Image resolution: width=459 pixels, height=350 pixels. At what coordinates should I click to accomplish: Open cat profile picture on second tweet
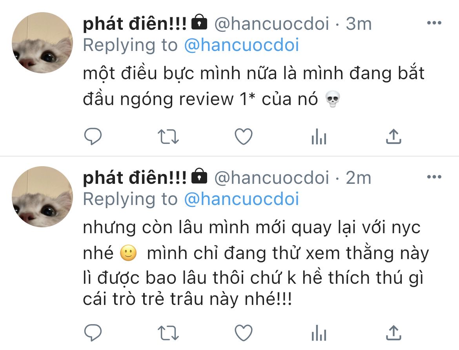click(42, 197)
